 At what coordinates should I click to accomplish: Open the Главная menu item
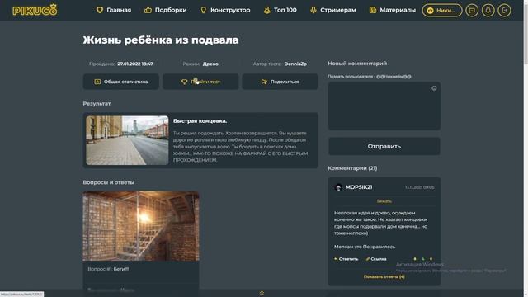[x=114, y=10]
